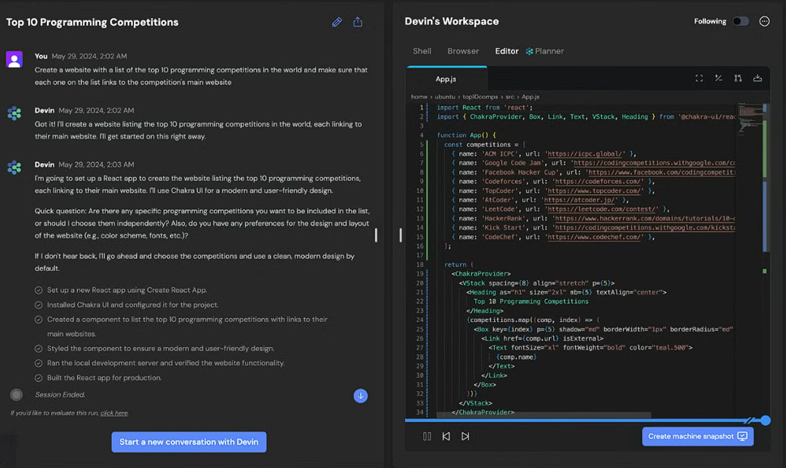This screenshot has width=786, height=468.
Task: Click checkmark beside Installed Chakra UI step
Action: [38, 305]
